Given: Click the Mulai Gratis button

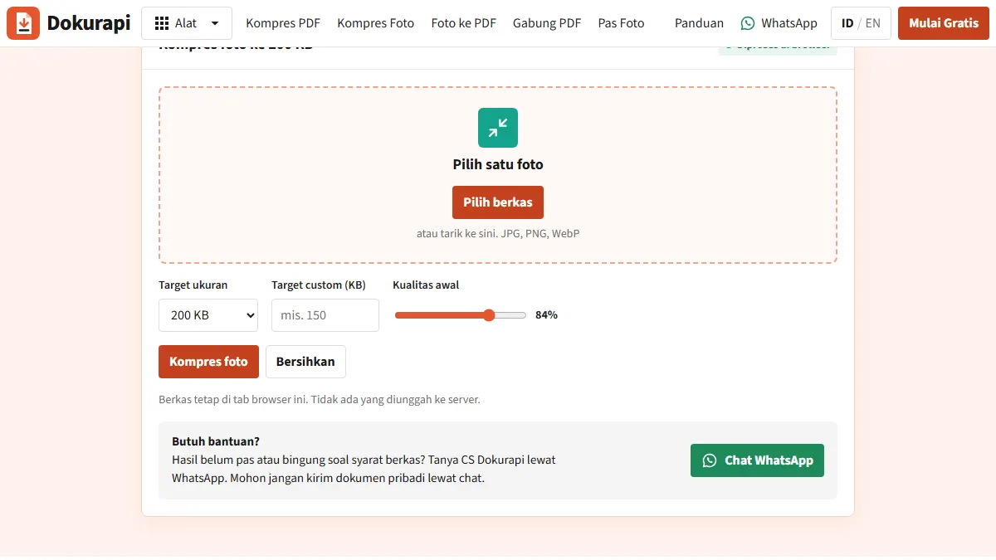Looking at the screenshot, I should 944,23.
